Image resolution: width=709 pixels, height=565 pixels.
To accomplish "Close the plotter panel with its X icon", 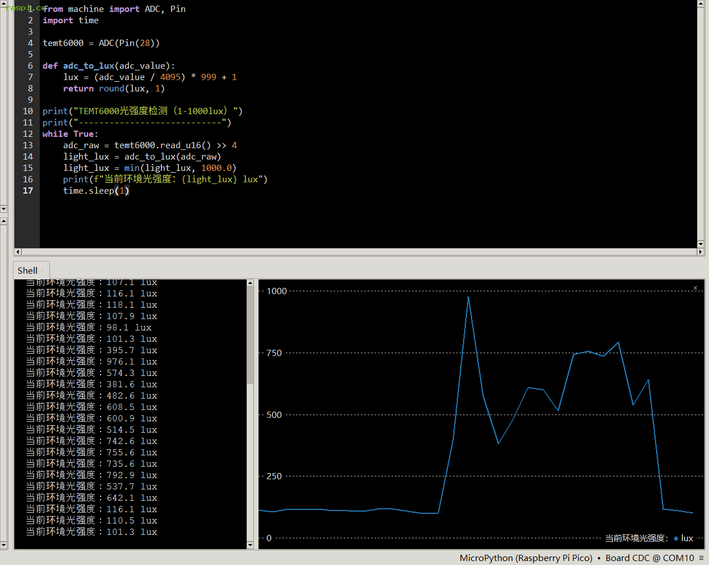I will click(x=695, y=288).
